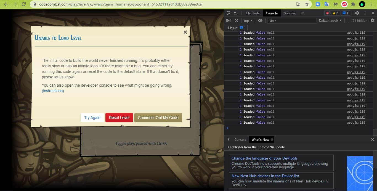Open the Adblock Plus extension

point(344,4)
